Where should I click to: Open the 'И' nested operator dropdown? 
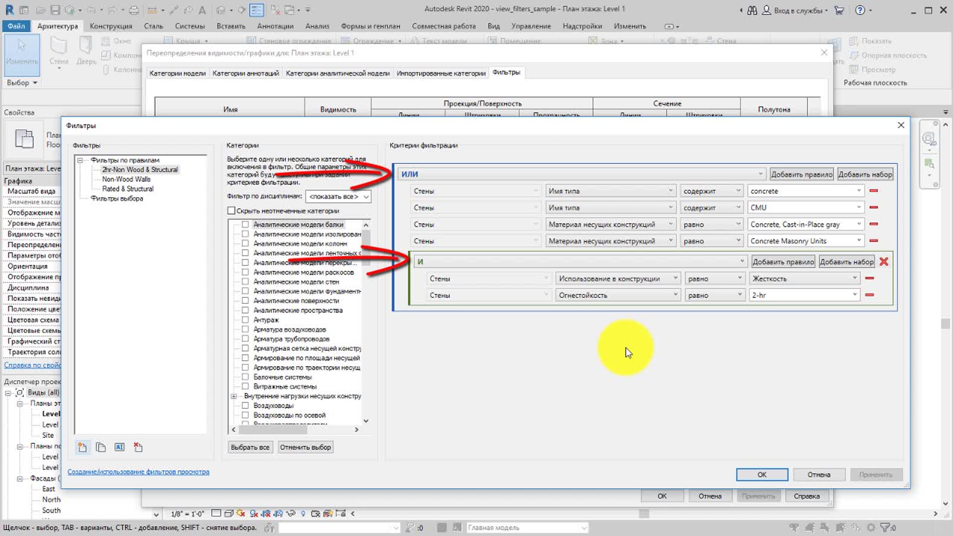[x=580, y=261]
